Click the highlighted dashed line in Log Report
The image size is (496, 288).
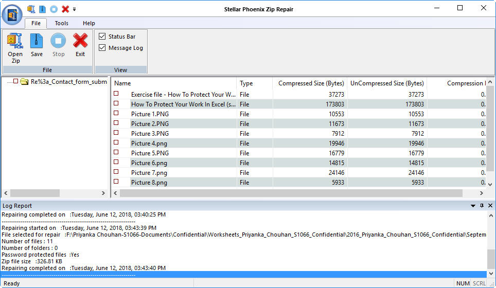tap(243, 275)
